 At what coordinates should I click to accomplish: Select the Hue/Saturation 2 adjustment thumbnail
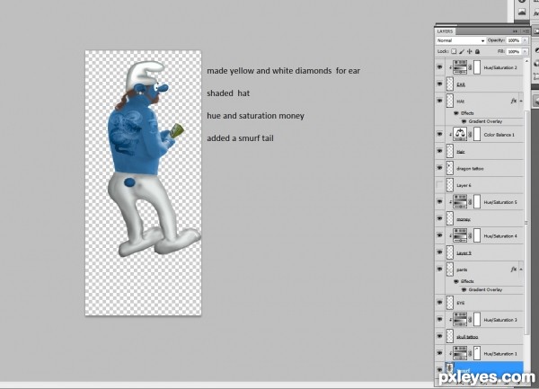coord(460,67)
